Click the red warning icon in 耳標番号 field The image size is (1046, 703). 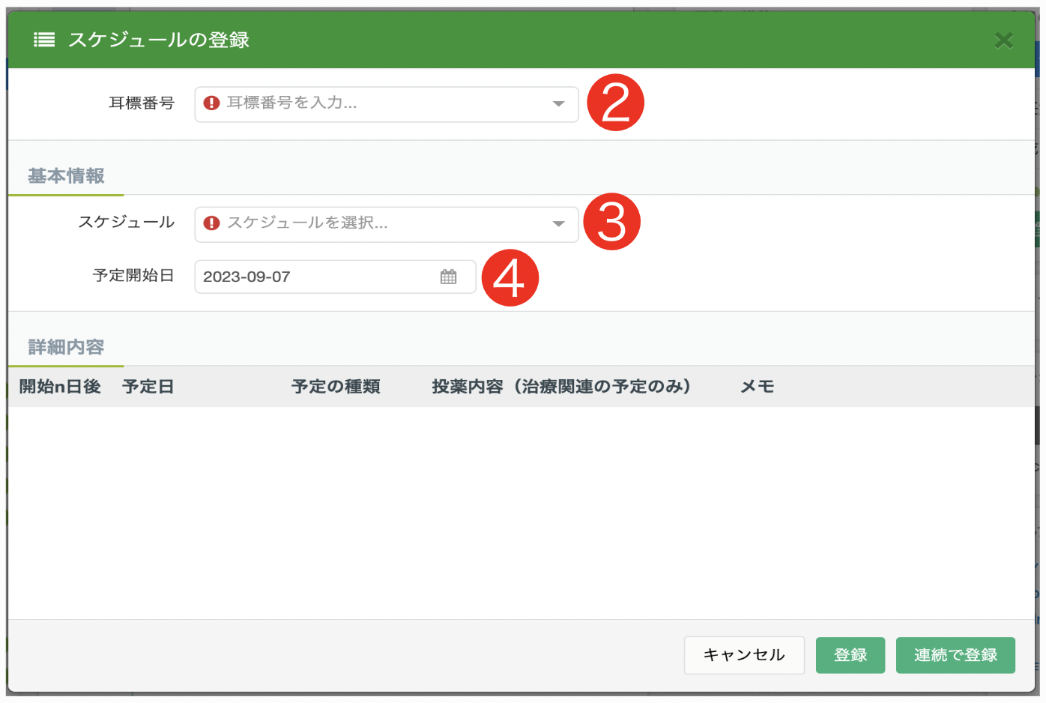[212, 103]
